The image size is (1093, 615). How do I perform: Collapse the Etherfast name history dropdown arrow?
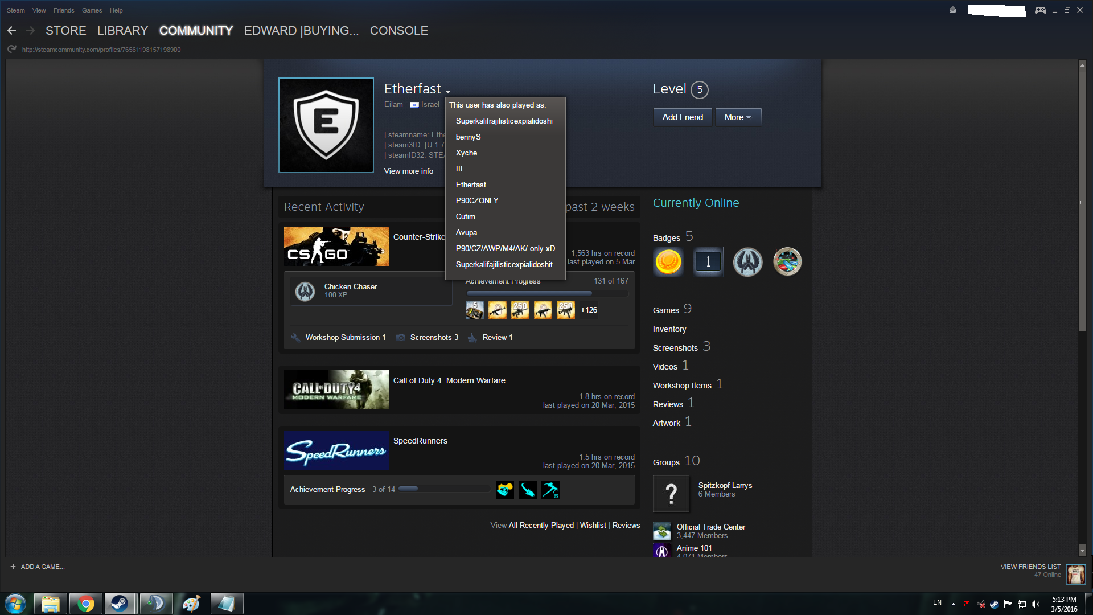click(x=448, y=92)
